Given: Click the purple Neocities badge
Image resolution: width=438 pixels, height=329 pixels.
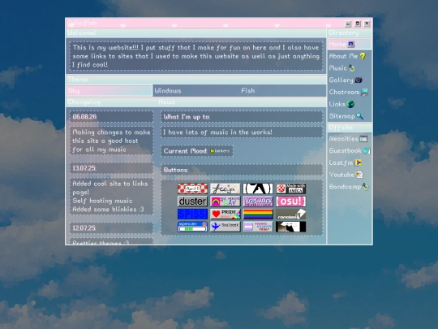Looking at the screenshot, I should point(258,201).
